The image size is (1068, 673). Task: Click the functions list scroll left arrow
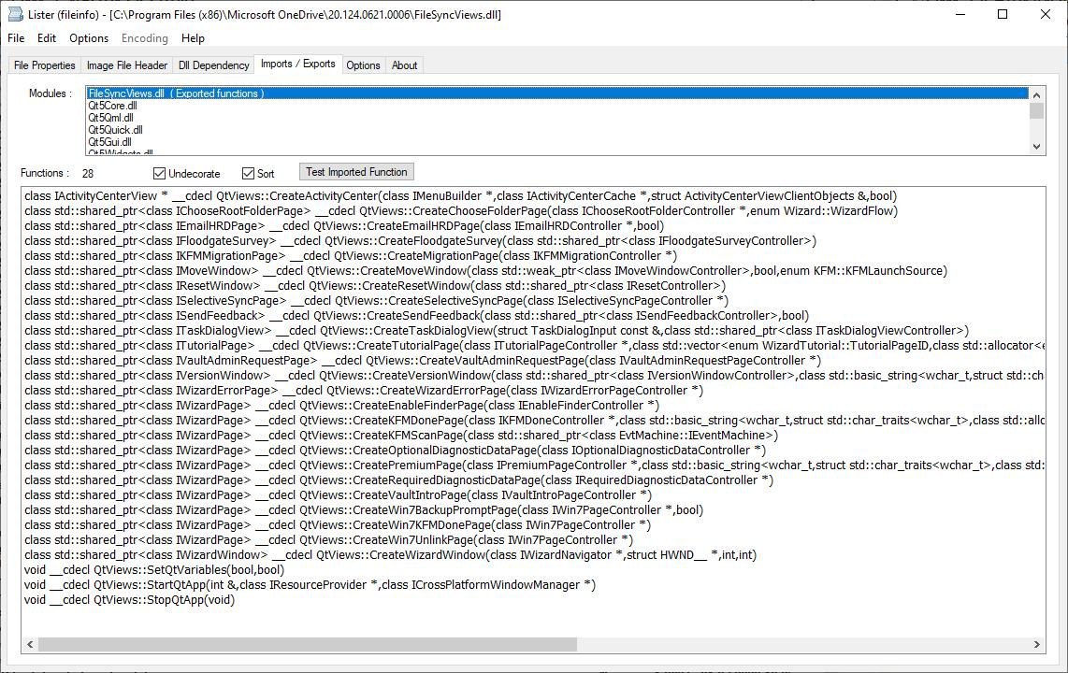click(x=30, y=644)
